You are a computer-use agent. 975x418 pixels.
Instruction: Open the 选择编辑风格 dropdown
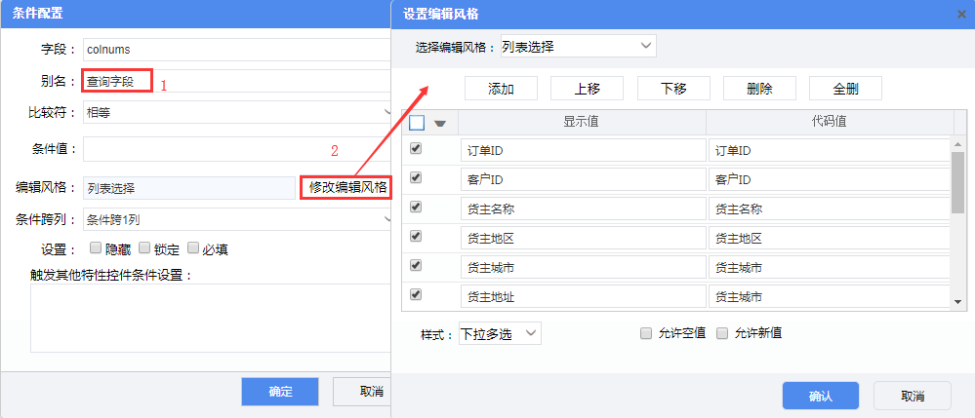(x=577, y=46)
